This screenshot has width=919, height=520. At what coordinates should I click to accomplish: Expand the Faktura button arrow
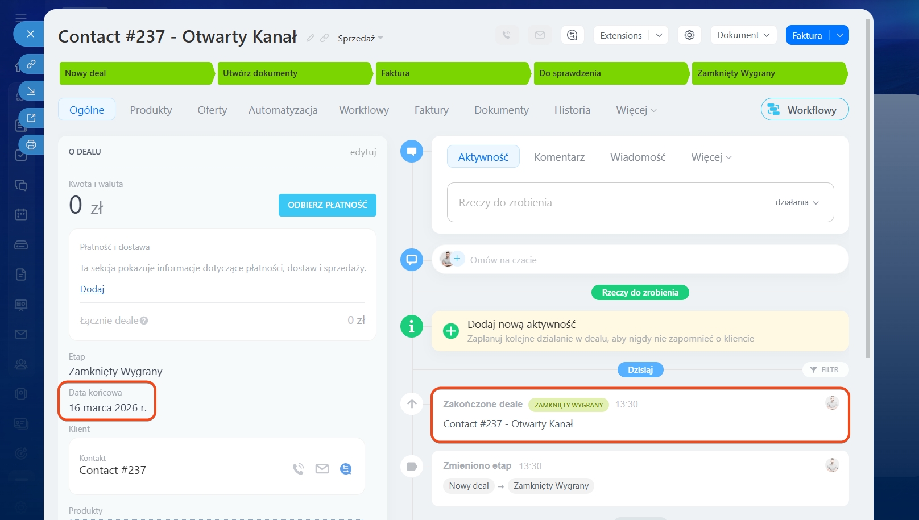click(839, 35)
